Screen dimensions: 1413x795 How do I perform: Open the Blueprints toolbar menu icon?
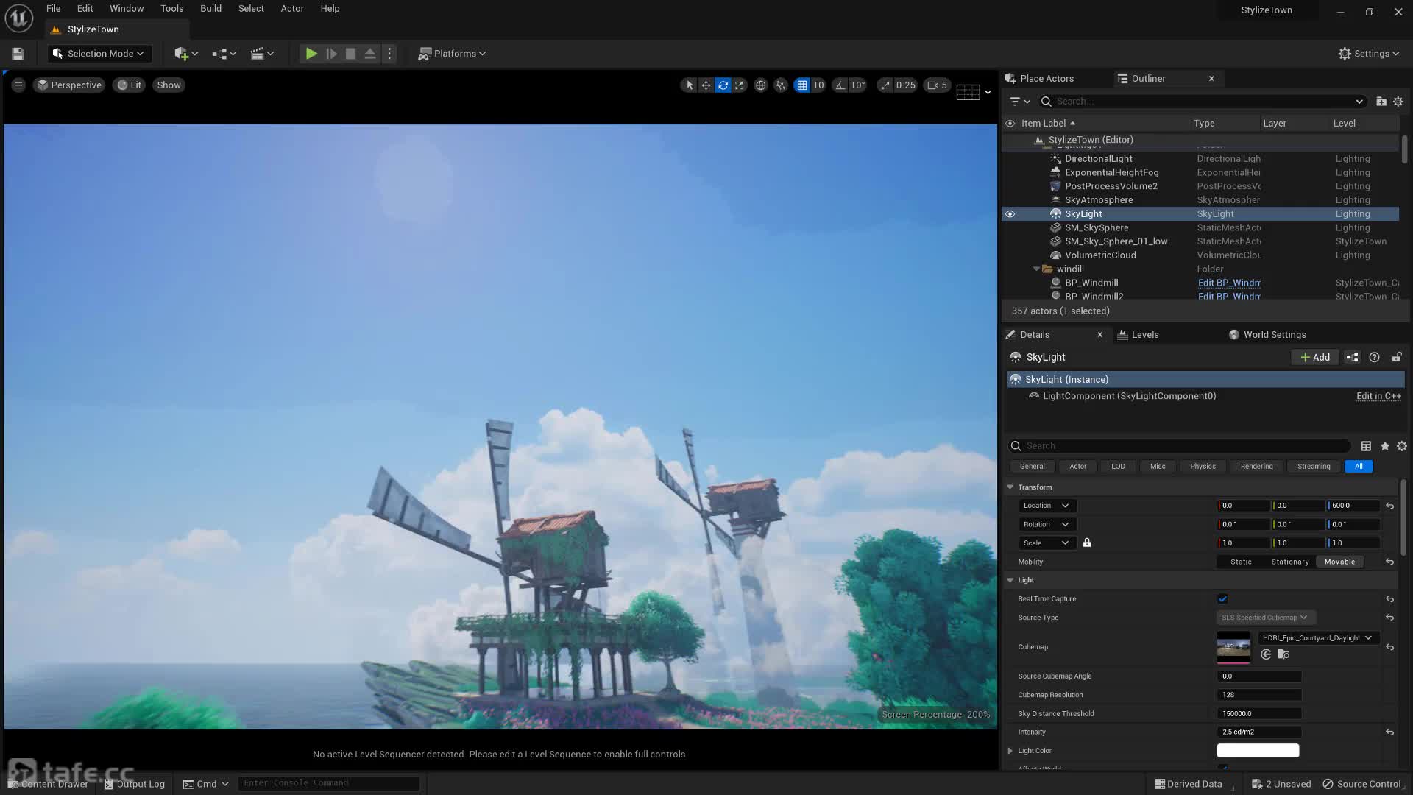point(224,54)
